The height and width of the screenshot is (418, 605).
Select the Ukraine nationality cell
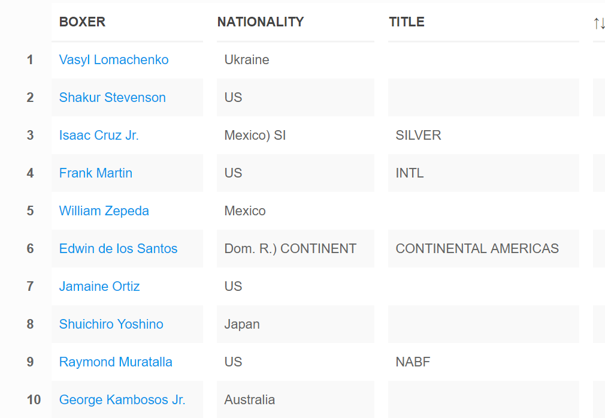295,60
